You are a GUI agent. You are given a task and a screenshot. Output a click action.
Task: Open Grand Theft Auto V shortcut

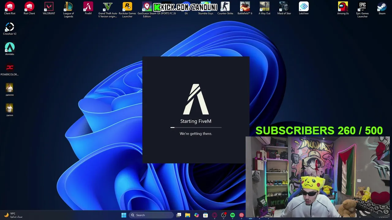coord(107,10)
